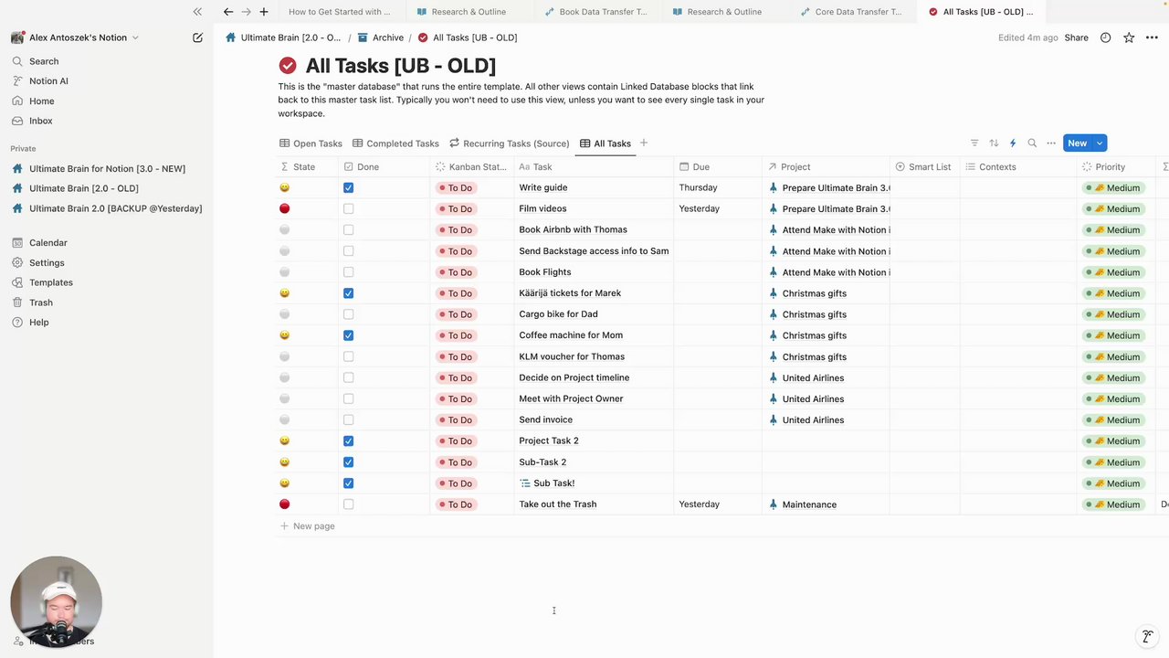Open the New button dropdown arrow
The height and width of the screenshot is (658, 1169).
(x=1100, y=143)
